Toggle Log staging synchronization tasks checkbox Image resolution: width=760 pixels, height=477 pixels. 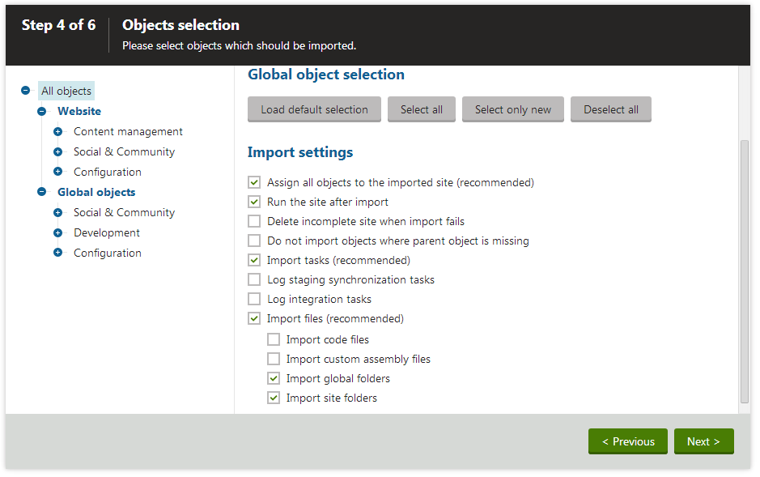pos(254,279)
